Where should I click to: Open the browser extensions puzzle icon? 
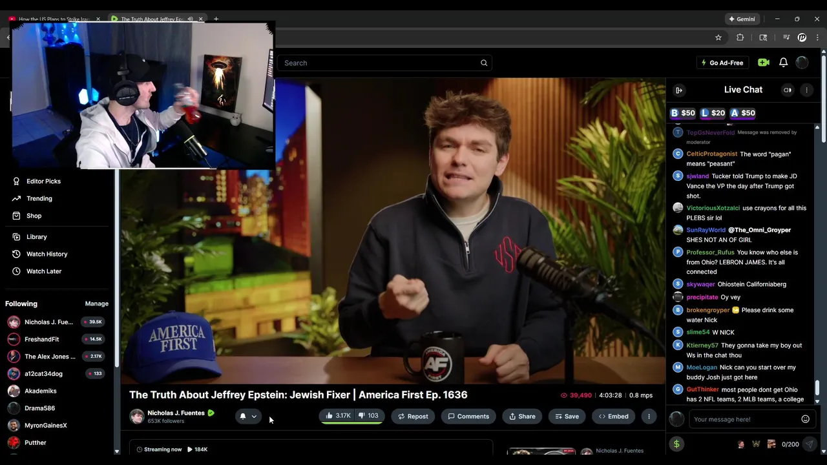(x=740, y=37)
